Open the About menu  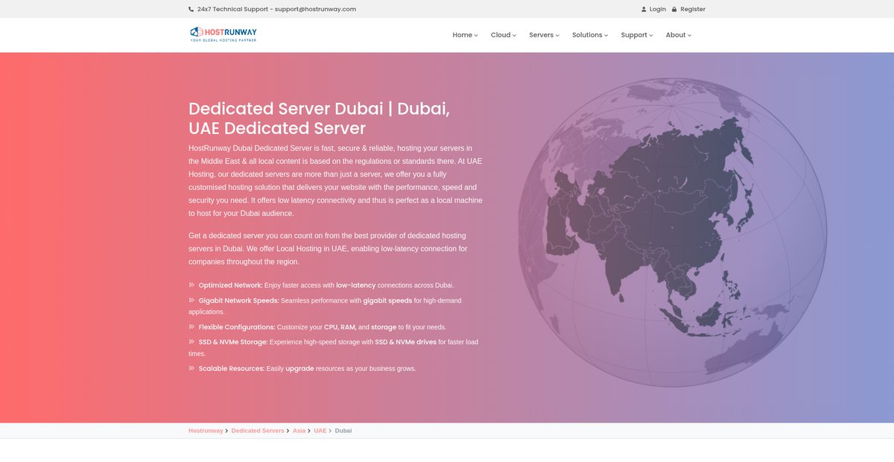[x=679, y=35]
